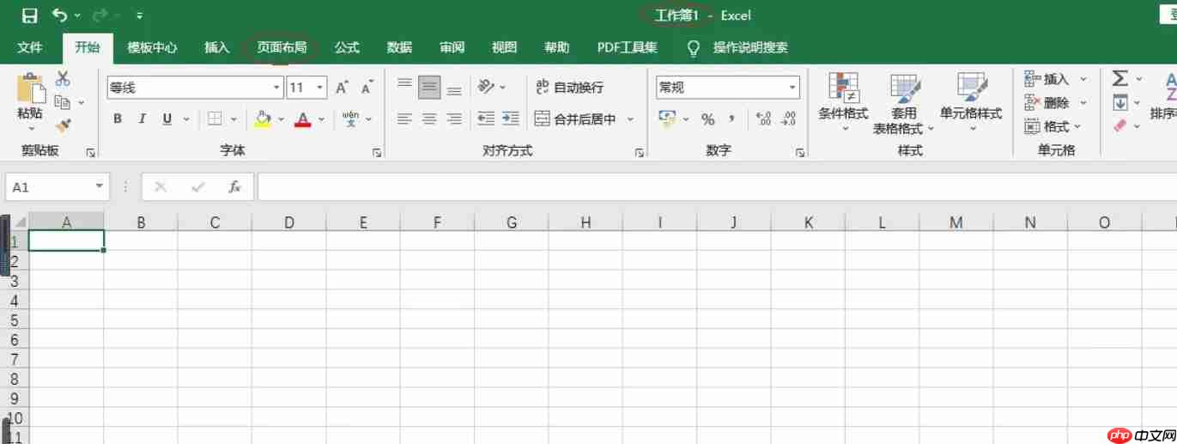The image size is (1177, 444).
Task: Click the Increase Font Size icon
Action: pos(342,88)
